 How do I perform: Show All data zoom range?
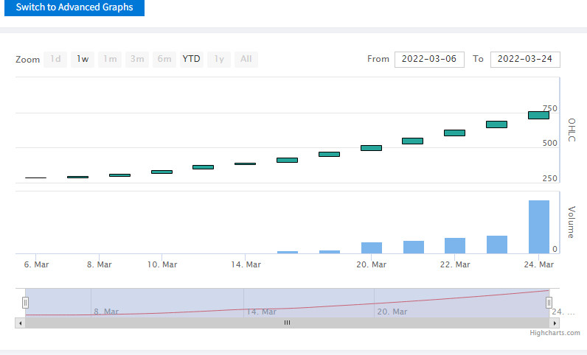coord(246,59)
